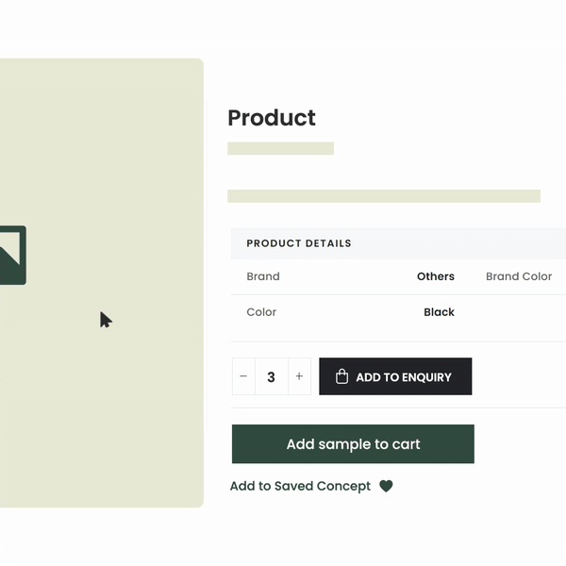The height and width of the screenshot is (566, 566).
Task: Click the long loading placeholder bar
Action: [x=384, y=196]
